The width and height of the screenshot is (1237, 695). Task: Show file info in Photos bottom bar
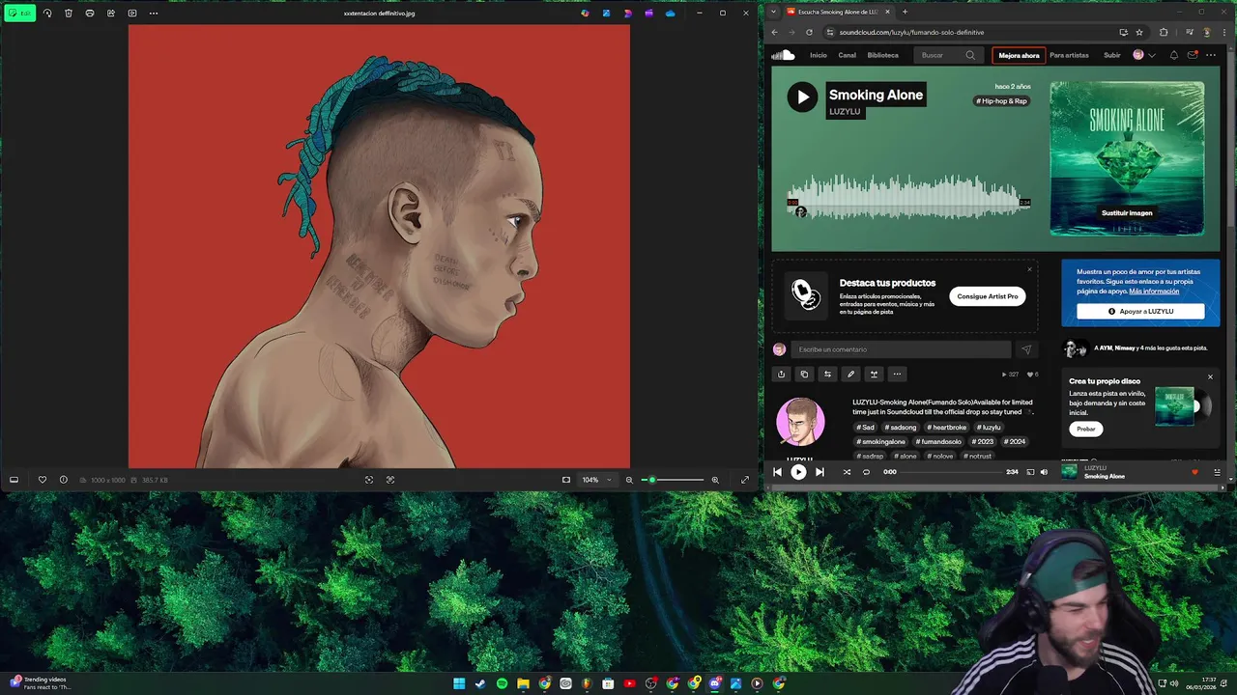[64, 480]
